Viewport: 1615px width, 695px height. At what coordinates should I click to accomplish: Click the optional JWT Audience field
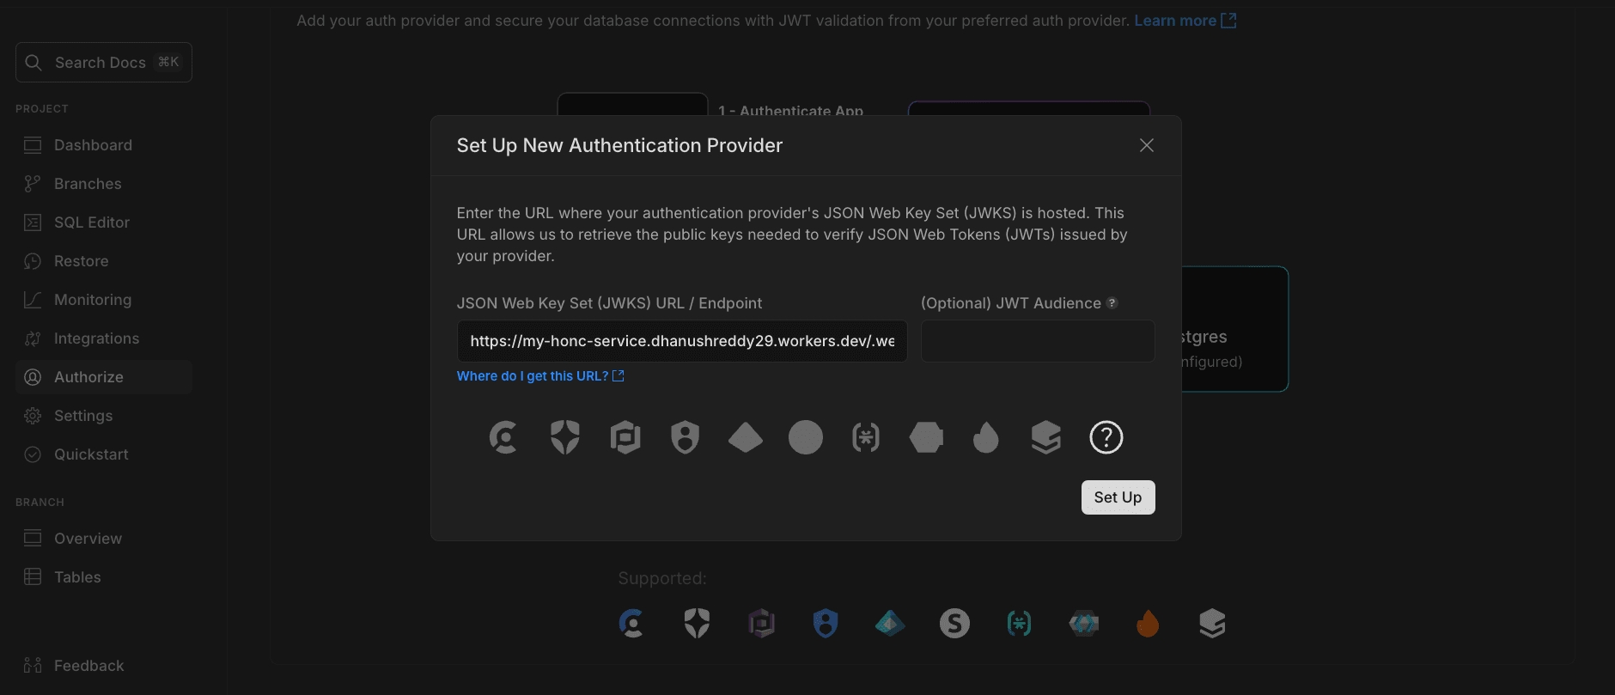point(1037,341)
